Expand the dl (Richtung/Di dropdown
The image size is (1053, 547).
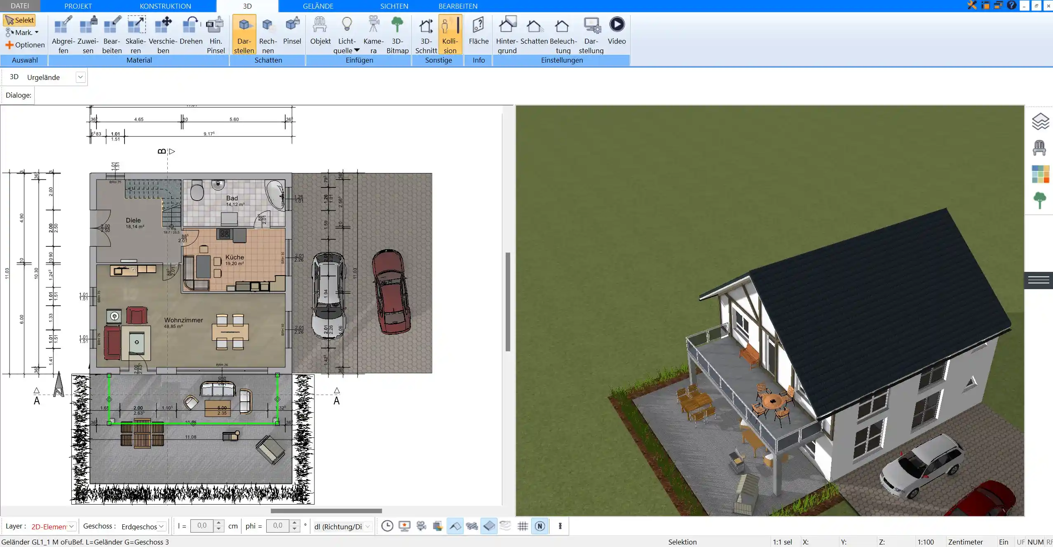[x=368, y=526]
